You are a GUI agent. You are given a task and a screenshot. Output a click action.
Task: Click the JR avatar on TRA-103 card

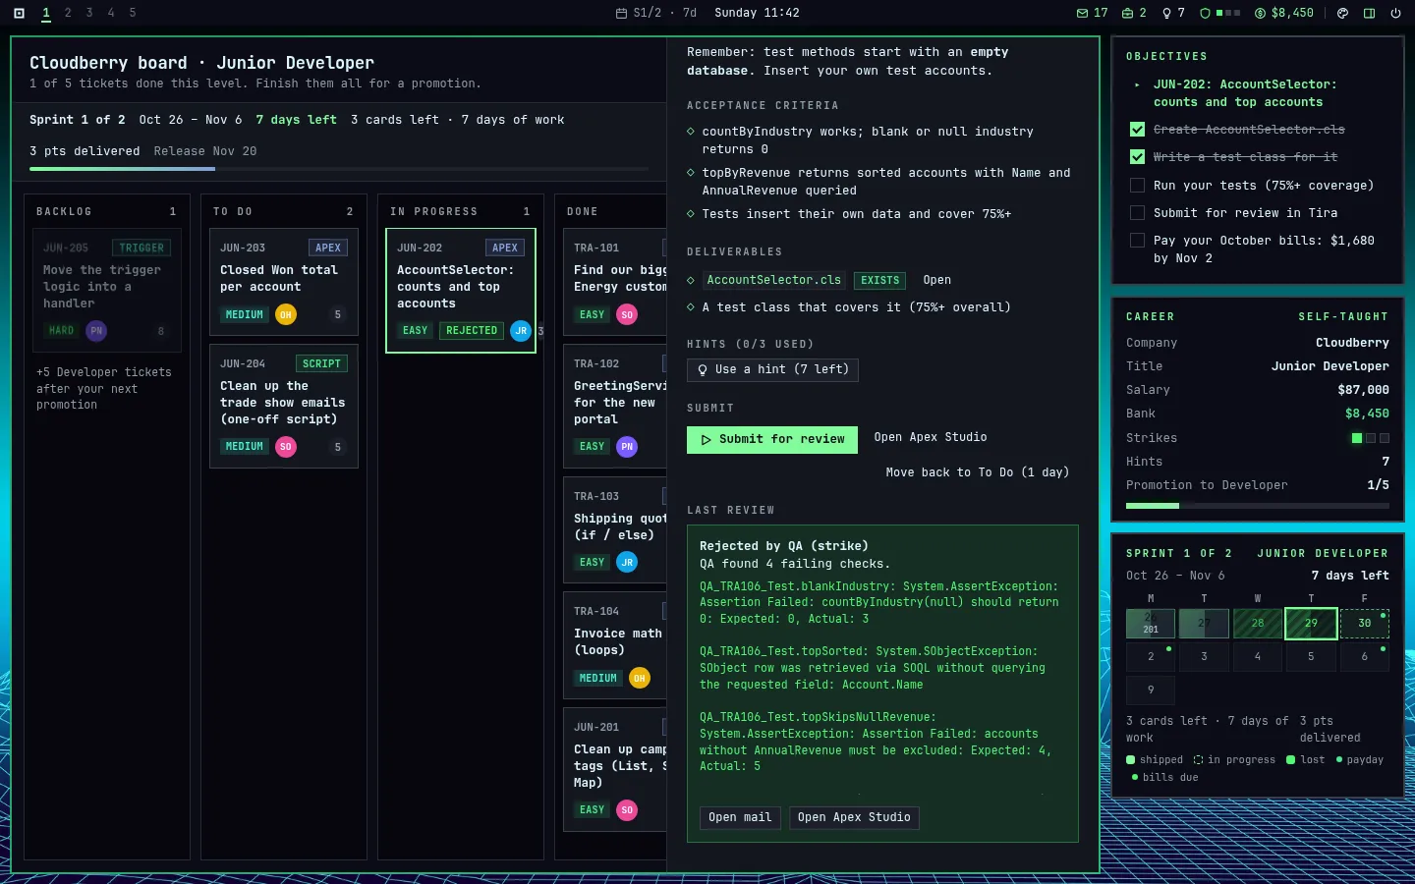click(627, 563)
